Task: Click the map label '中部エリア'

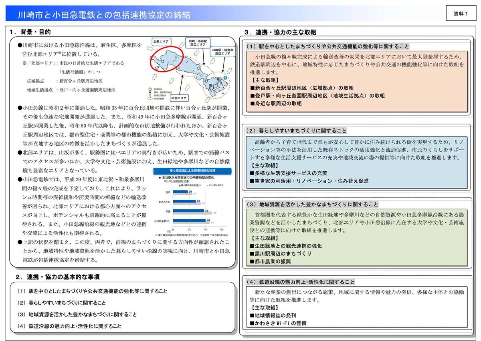Action: pyautogui.click(x=179, y=98)
